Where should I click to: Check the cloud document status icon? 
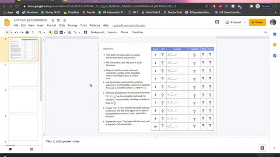coord(64,20)
